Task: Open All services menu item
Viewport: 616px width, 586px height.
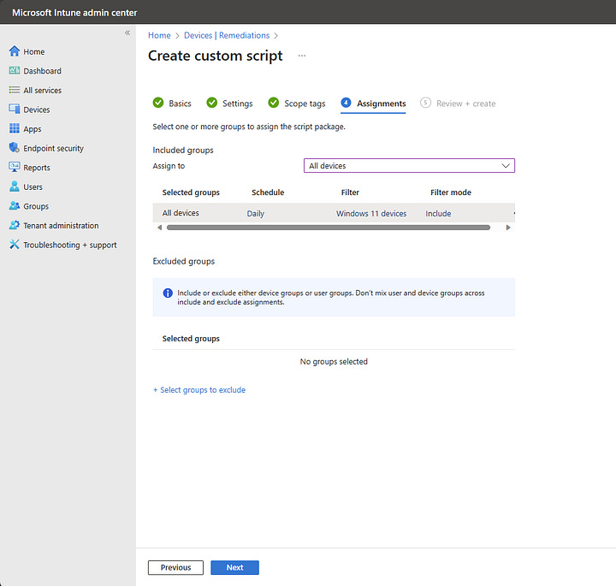Action: (x=43, y=91)
